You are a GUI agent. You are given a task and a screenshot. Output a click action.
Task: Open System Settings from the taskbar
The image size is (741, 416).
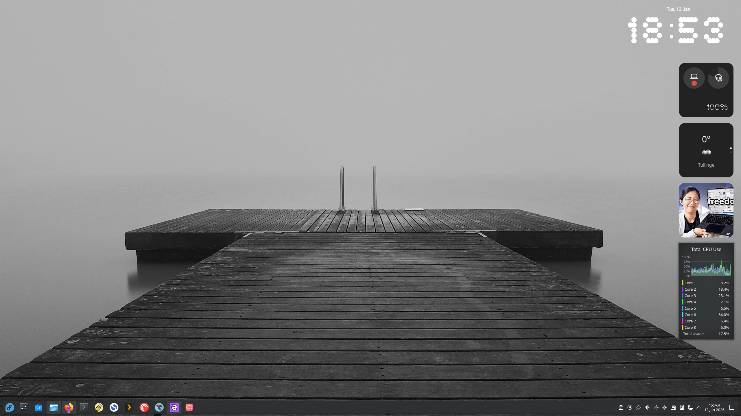(23, 407)
